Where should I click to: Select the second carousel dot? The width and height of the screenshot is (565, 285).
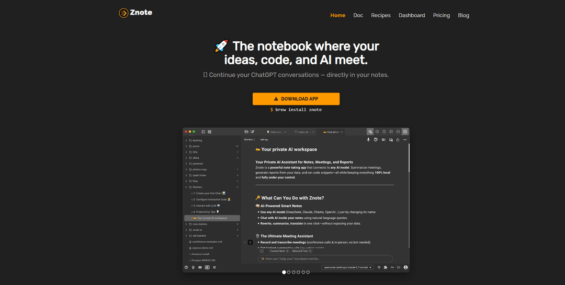[x=289, y=272]
